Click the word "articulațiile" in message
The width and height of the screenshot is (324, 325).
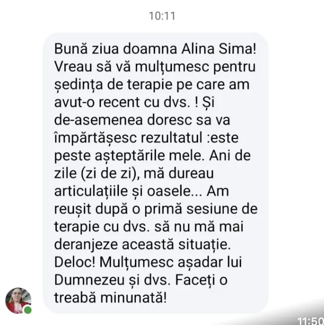click(91, 191)
